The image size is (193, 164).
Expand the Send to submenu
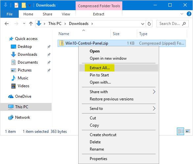119,108
